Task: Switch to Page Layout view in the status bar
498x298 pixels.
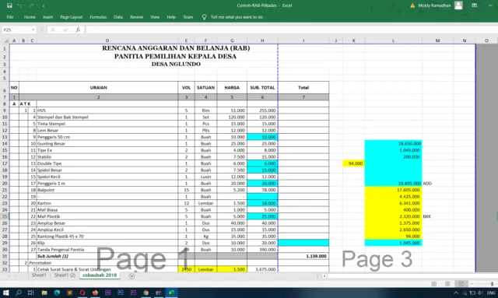Action: (447, 283)
